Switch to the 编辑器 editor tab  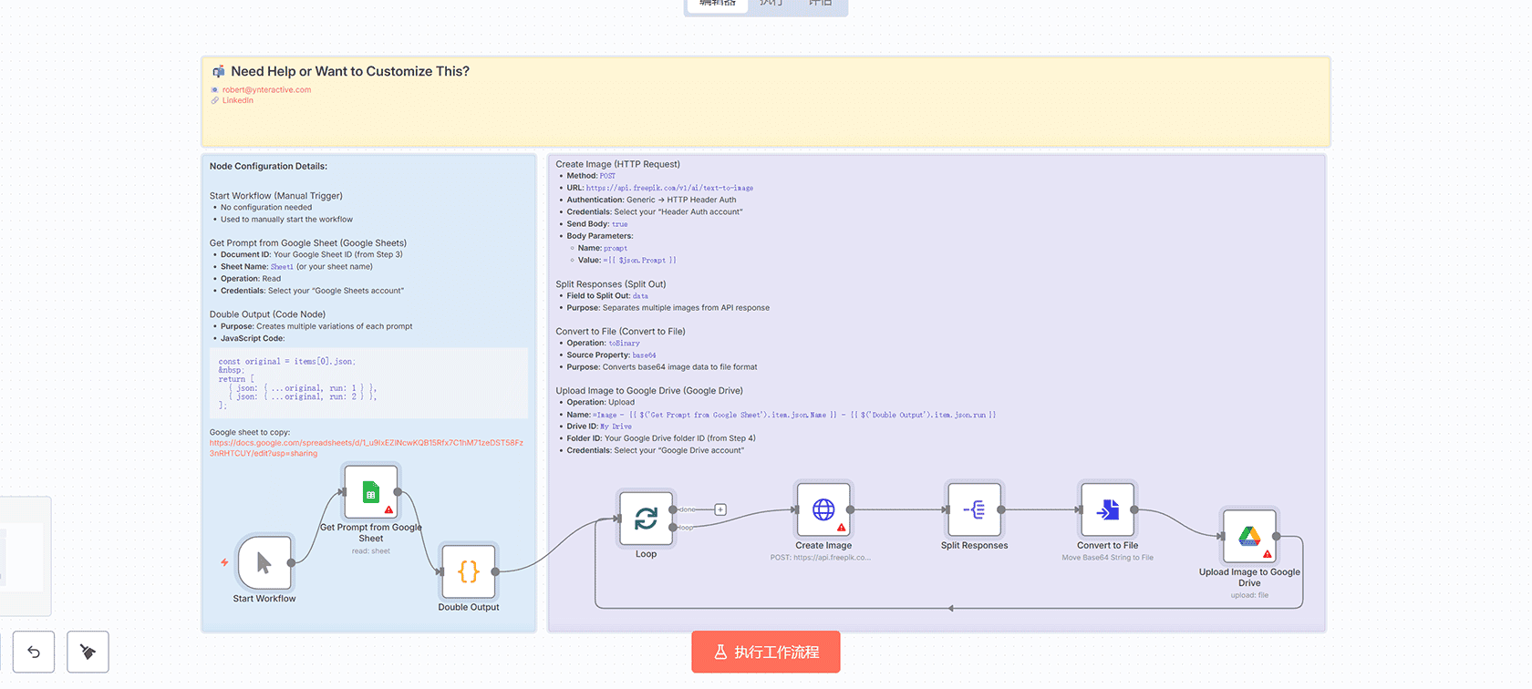click(717, 4)
